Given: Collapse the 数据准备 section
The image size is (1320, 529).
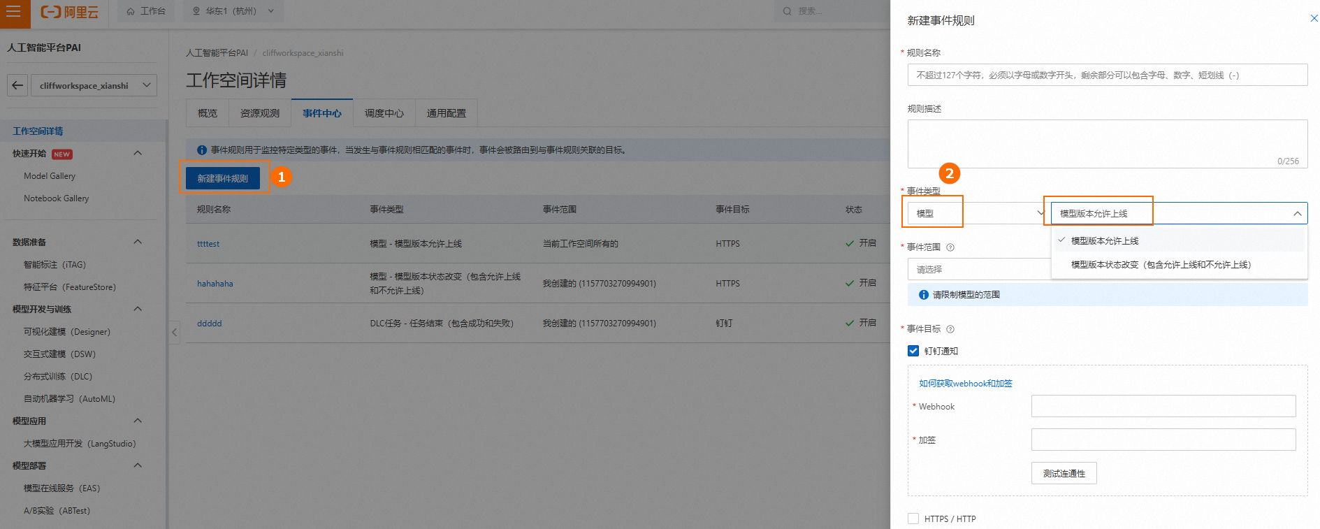Looking at the screenshot, I should coord(138,242).
